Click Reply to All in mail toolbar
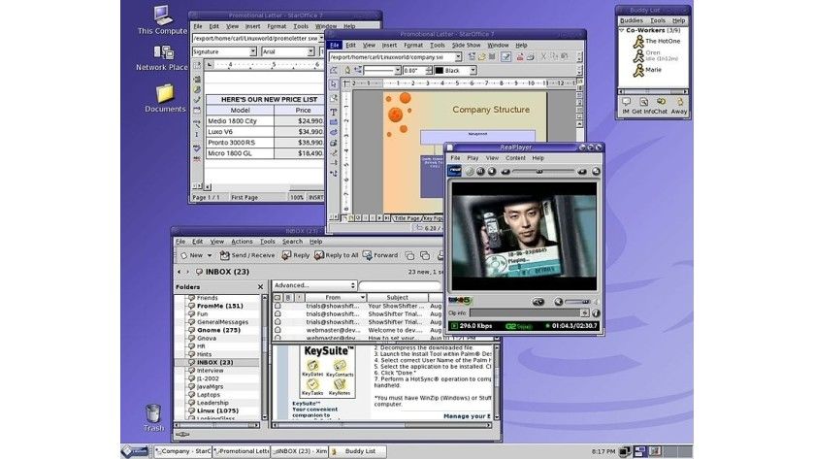 [x=337, y=255]
